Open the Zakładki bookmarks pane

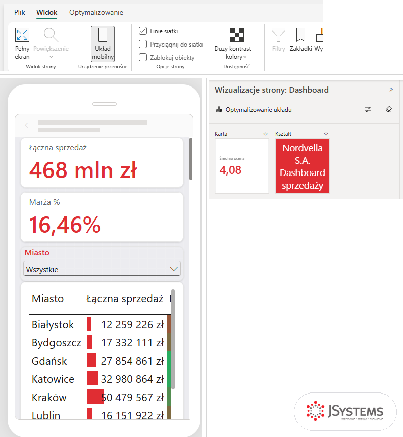click(300, 40)
